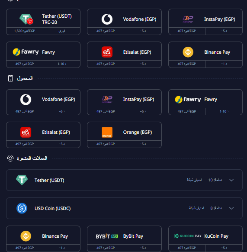Expand the USD Coin (USDC) network chevron

(231, 208)
